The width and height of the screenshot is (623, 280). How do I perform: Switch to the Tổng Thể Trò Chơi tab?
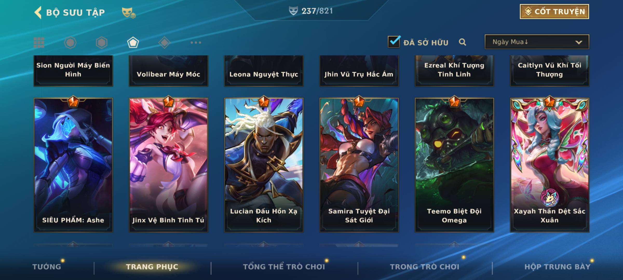point(284,267)
